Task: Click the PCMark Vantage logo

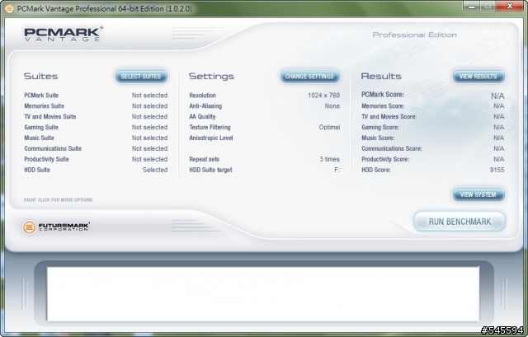Action: coord(64,34)
